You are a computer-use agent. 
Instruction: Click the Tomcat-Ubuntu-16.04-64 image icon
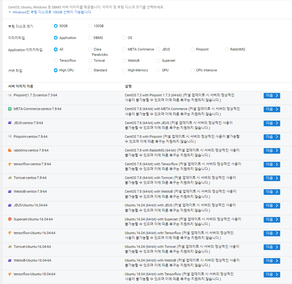coord(10,247)
